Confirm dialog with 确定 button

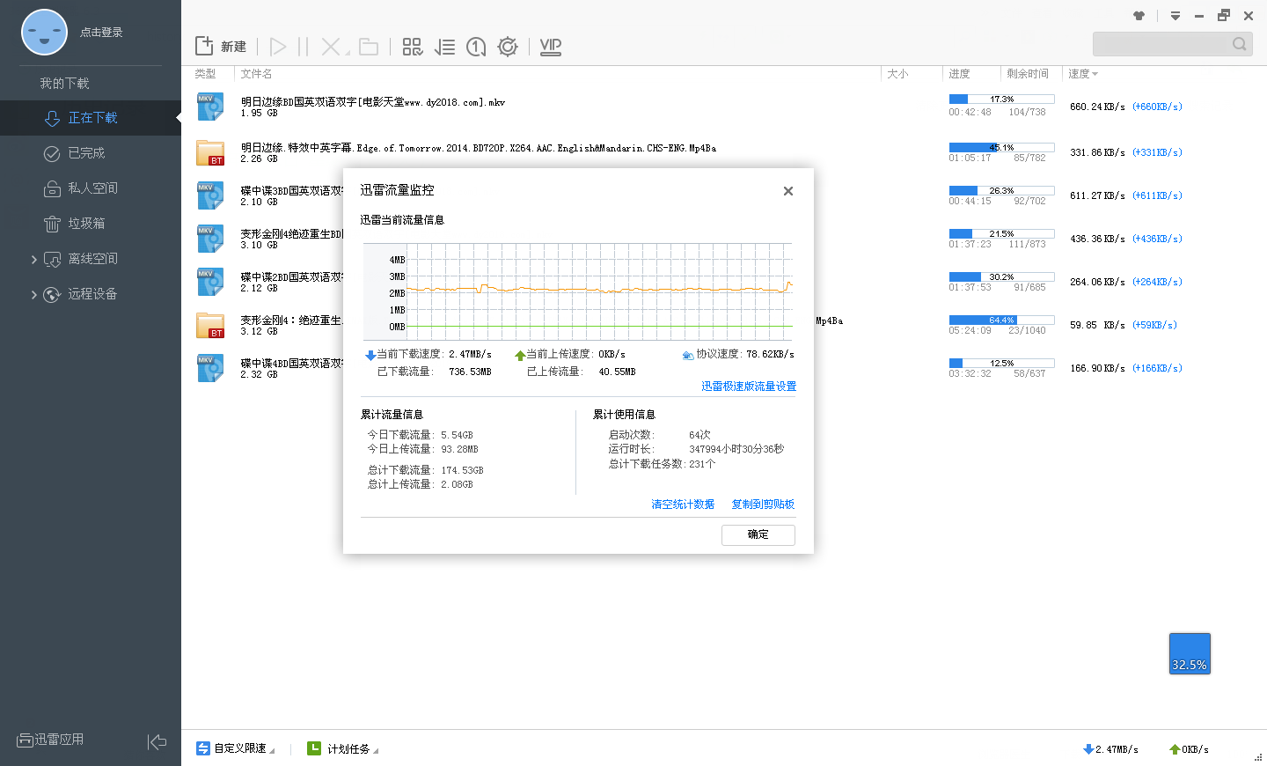click(x=758, y=534)
